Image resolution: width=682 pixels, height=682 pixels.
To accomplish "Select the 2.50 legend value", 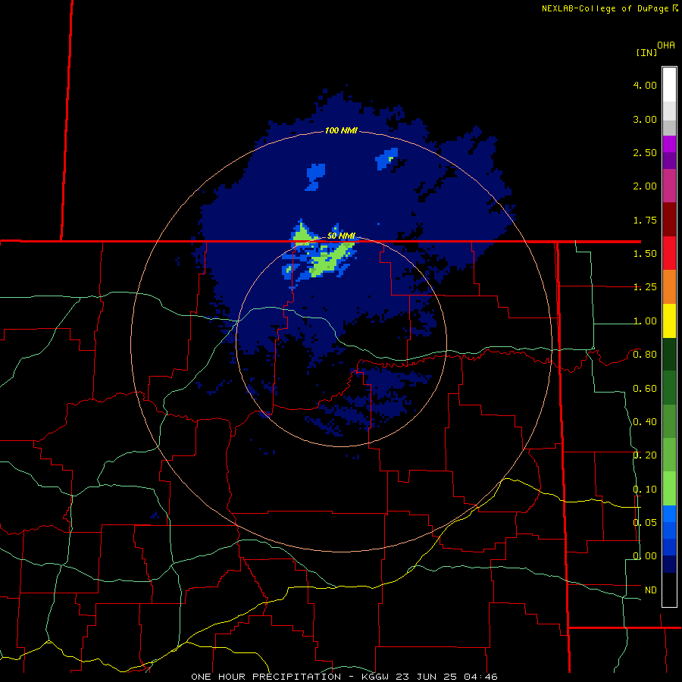I will (645, 152).
